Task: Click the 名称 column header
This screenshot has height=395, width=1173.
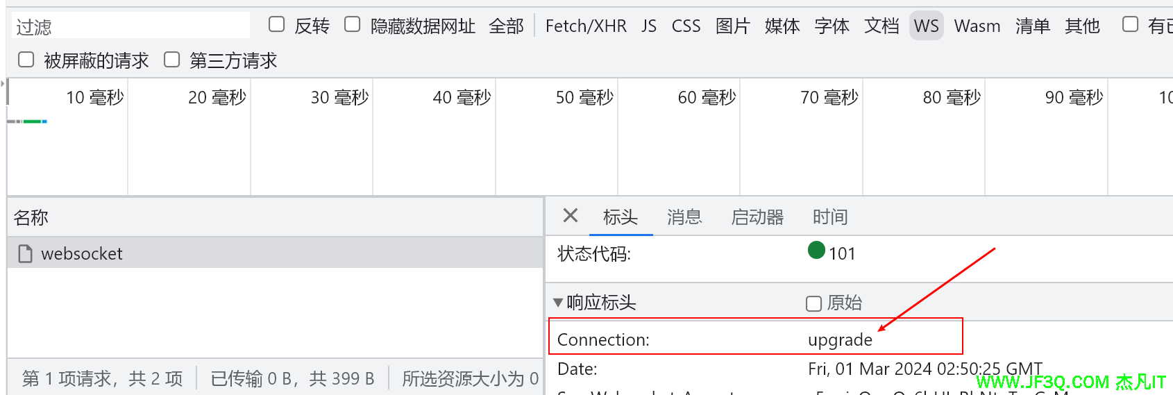Action: [31, 218]
